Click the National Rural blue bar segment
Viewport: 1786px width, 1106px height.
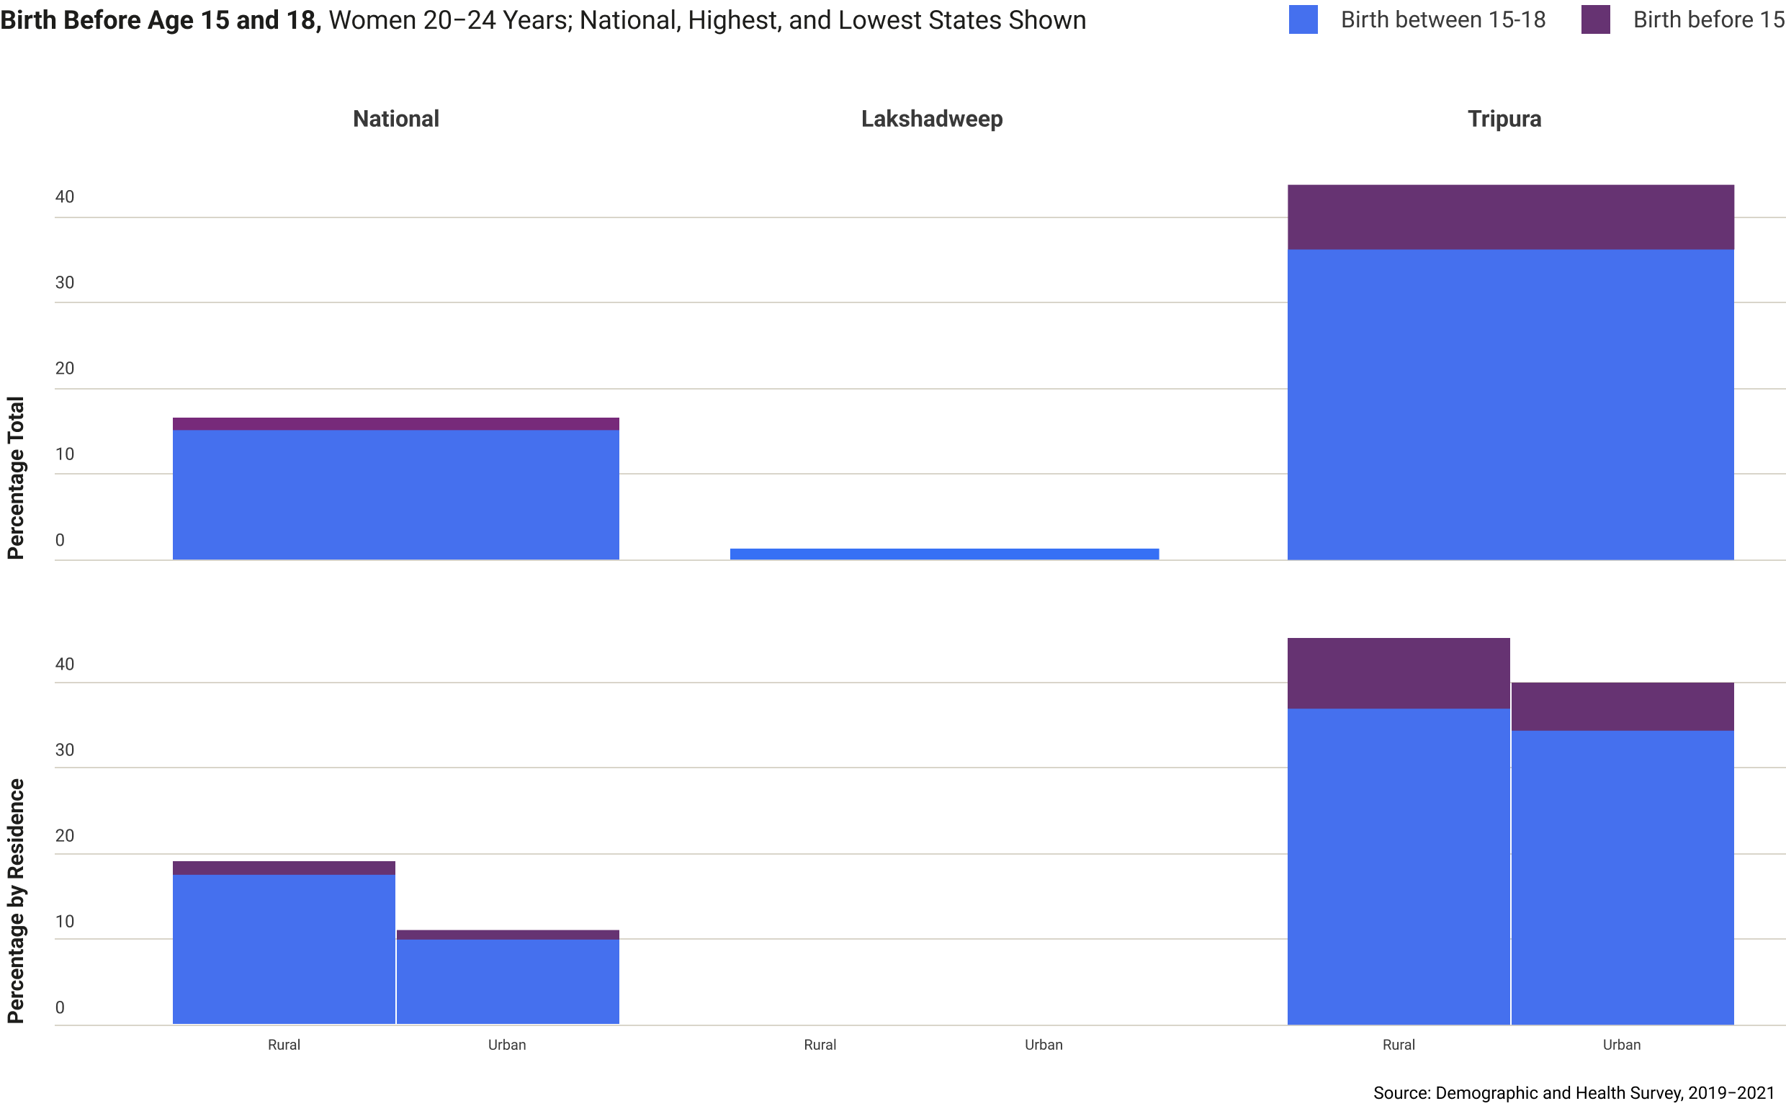[x=284, y=949]
